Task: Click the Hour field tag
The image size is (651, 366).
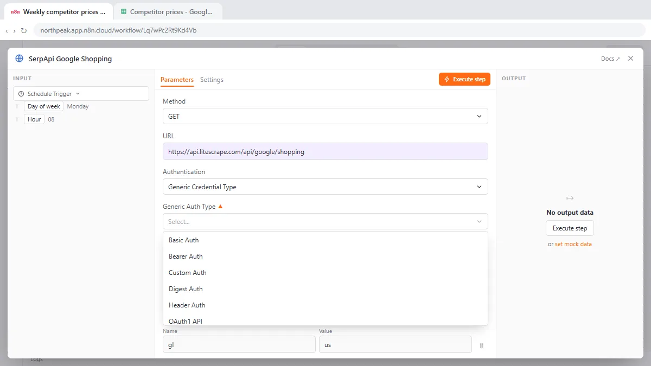Action: coord(34,119)
